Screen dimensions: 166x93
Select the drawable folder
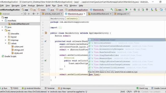15,34
